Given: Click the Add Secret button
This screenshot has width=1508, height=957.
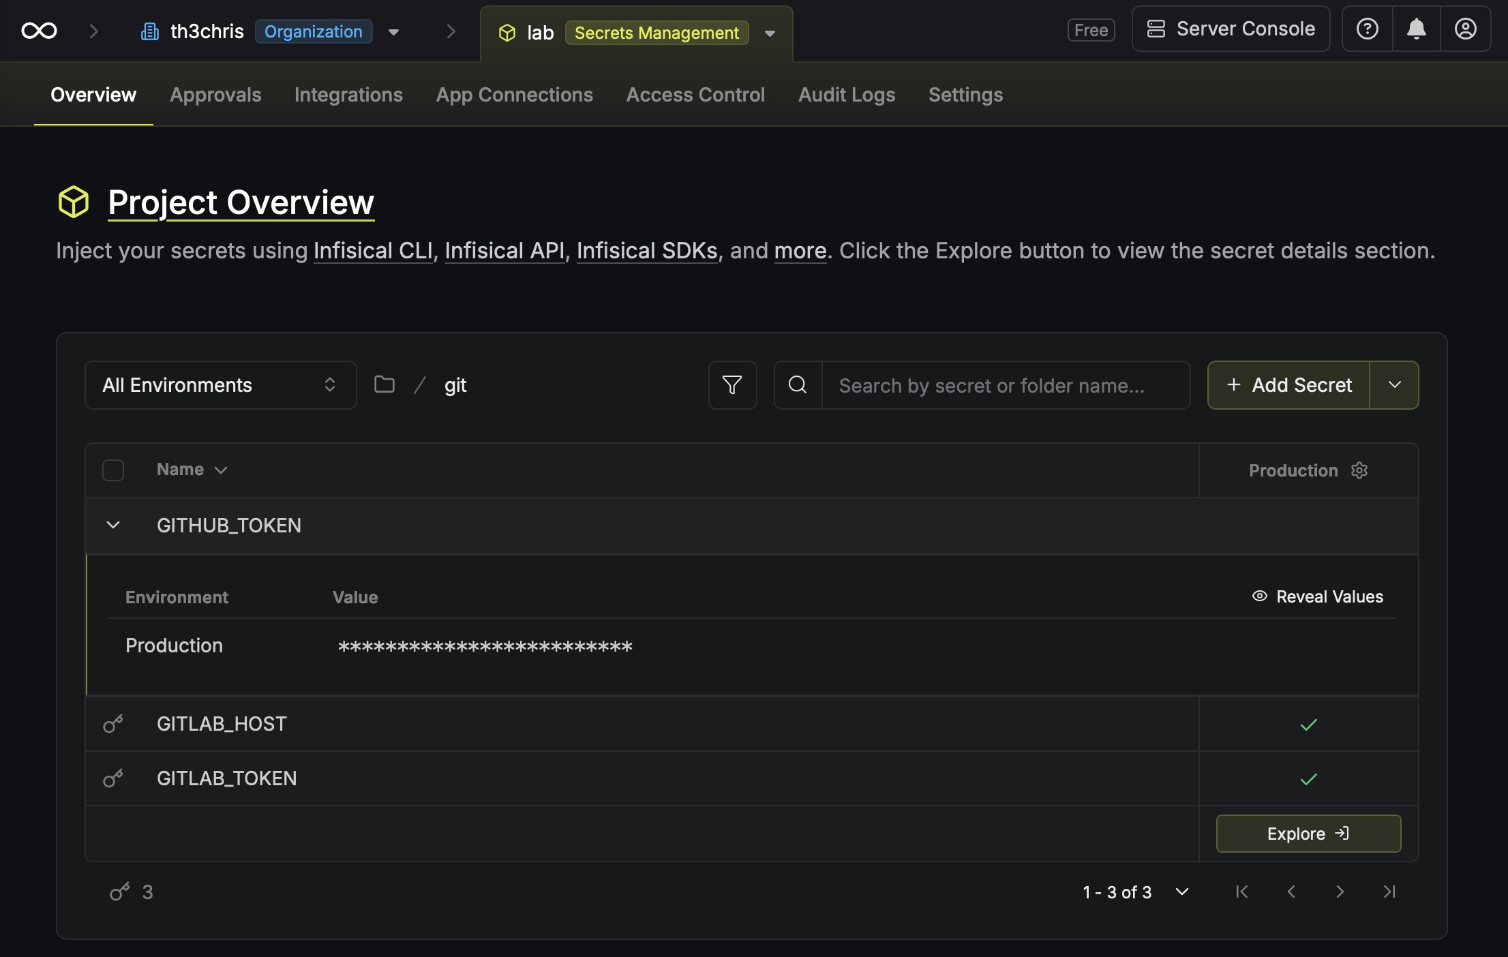Looking at the screenshot, I should coord(1288,385).
